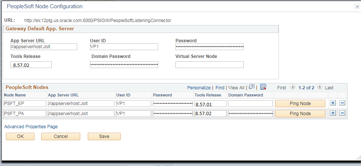Viewport: 361px width, 166px height.
Task: Focus the gateway User ID field
Action: [x=124, y=47]
